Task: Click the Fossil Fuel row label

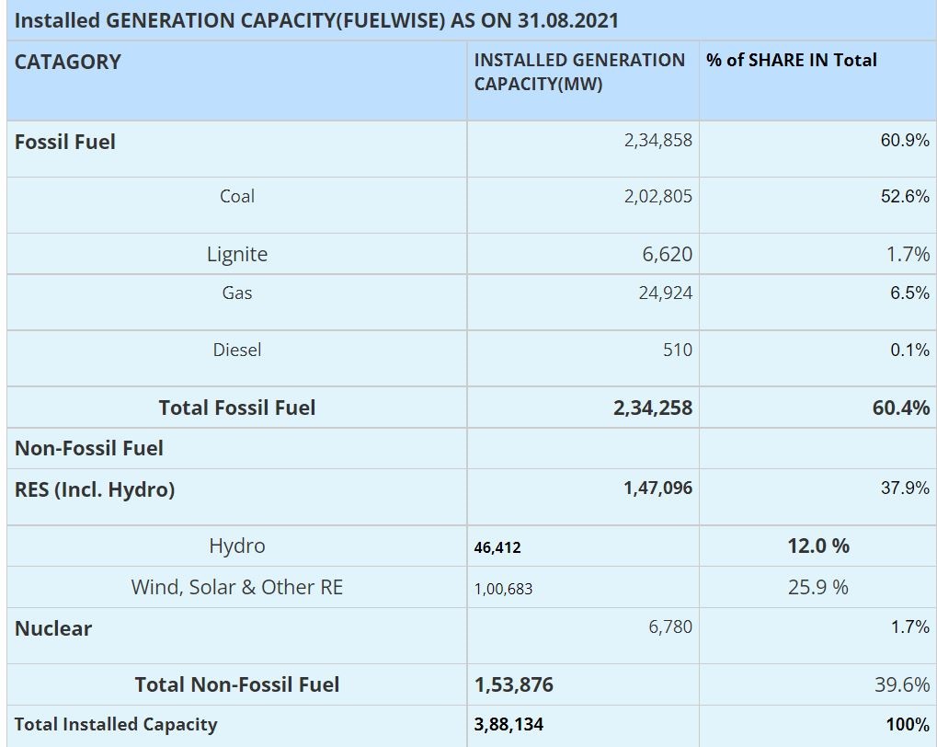Action: (65, 142)
